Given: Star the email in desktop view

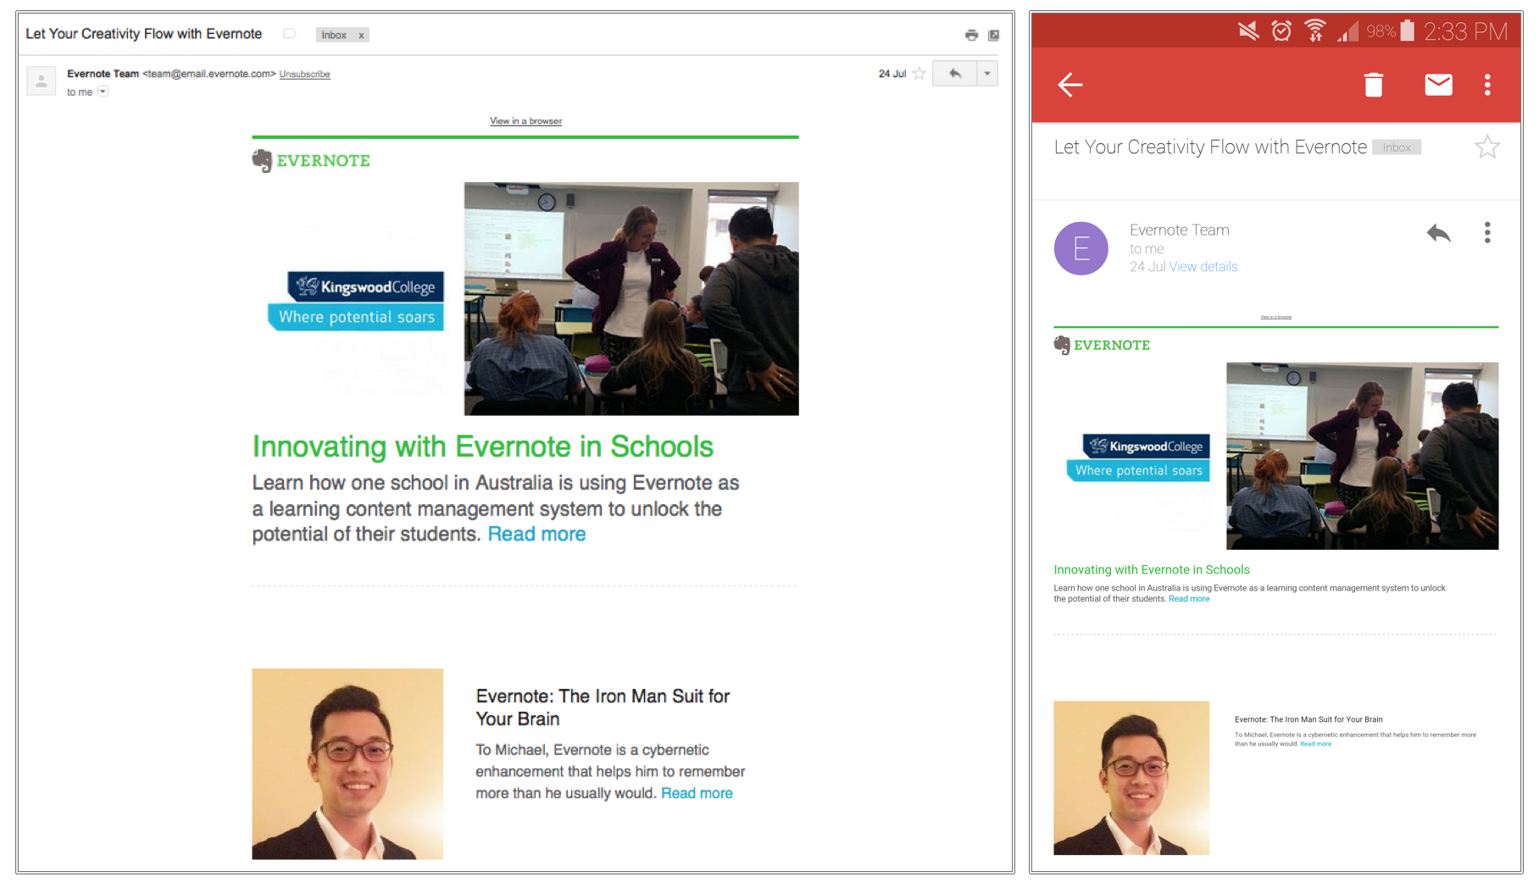Looking at the screenshot, I should coord(919,74).
